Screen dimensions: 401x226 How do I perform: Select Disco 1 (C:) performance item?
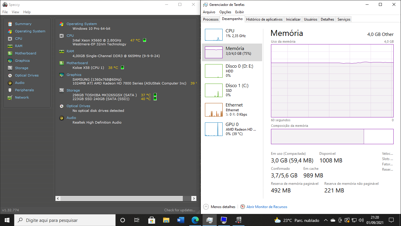pos(232,90)
